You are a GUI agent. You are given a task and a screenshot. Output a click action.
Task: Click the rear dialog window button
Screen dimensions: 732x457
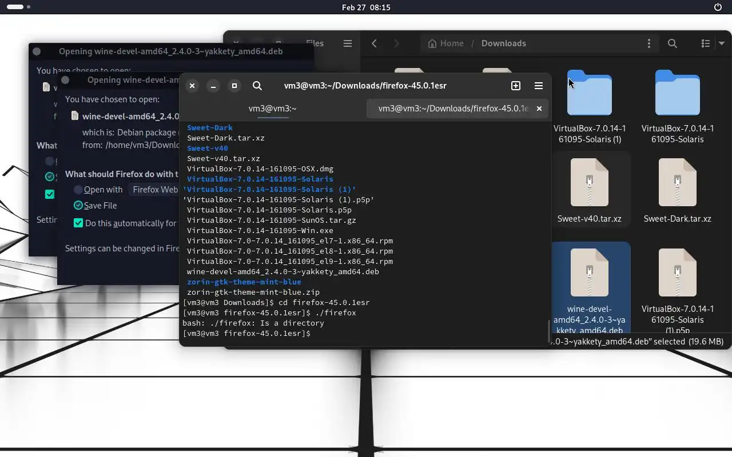(37, 51)
